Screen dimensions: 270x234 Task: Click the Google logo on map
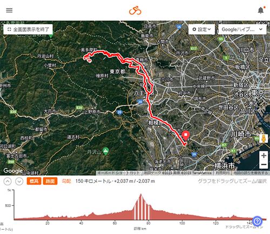pos(13,170)
